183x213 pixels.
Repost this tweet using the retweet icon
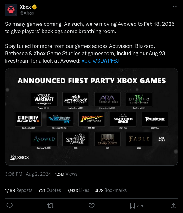(50, 206)
